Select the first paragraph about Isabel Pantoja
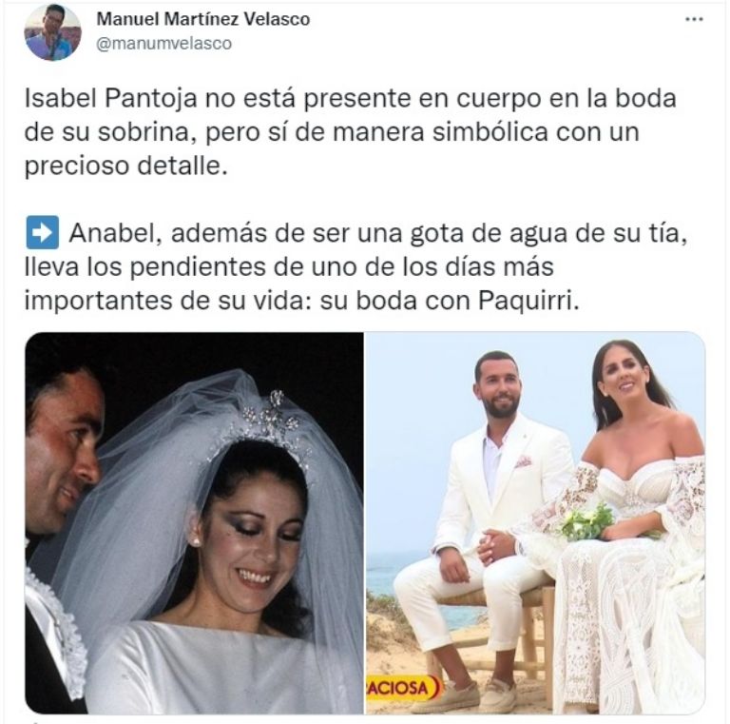This screenshot has width=730, height=724. click(350, 132)
